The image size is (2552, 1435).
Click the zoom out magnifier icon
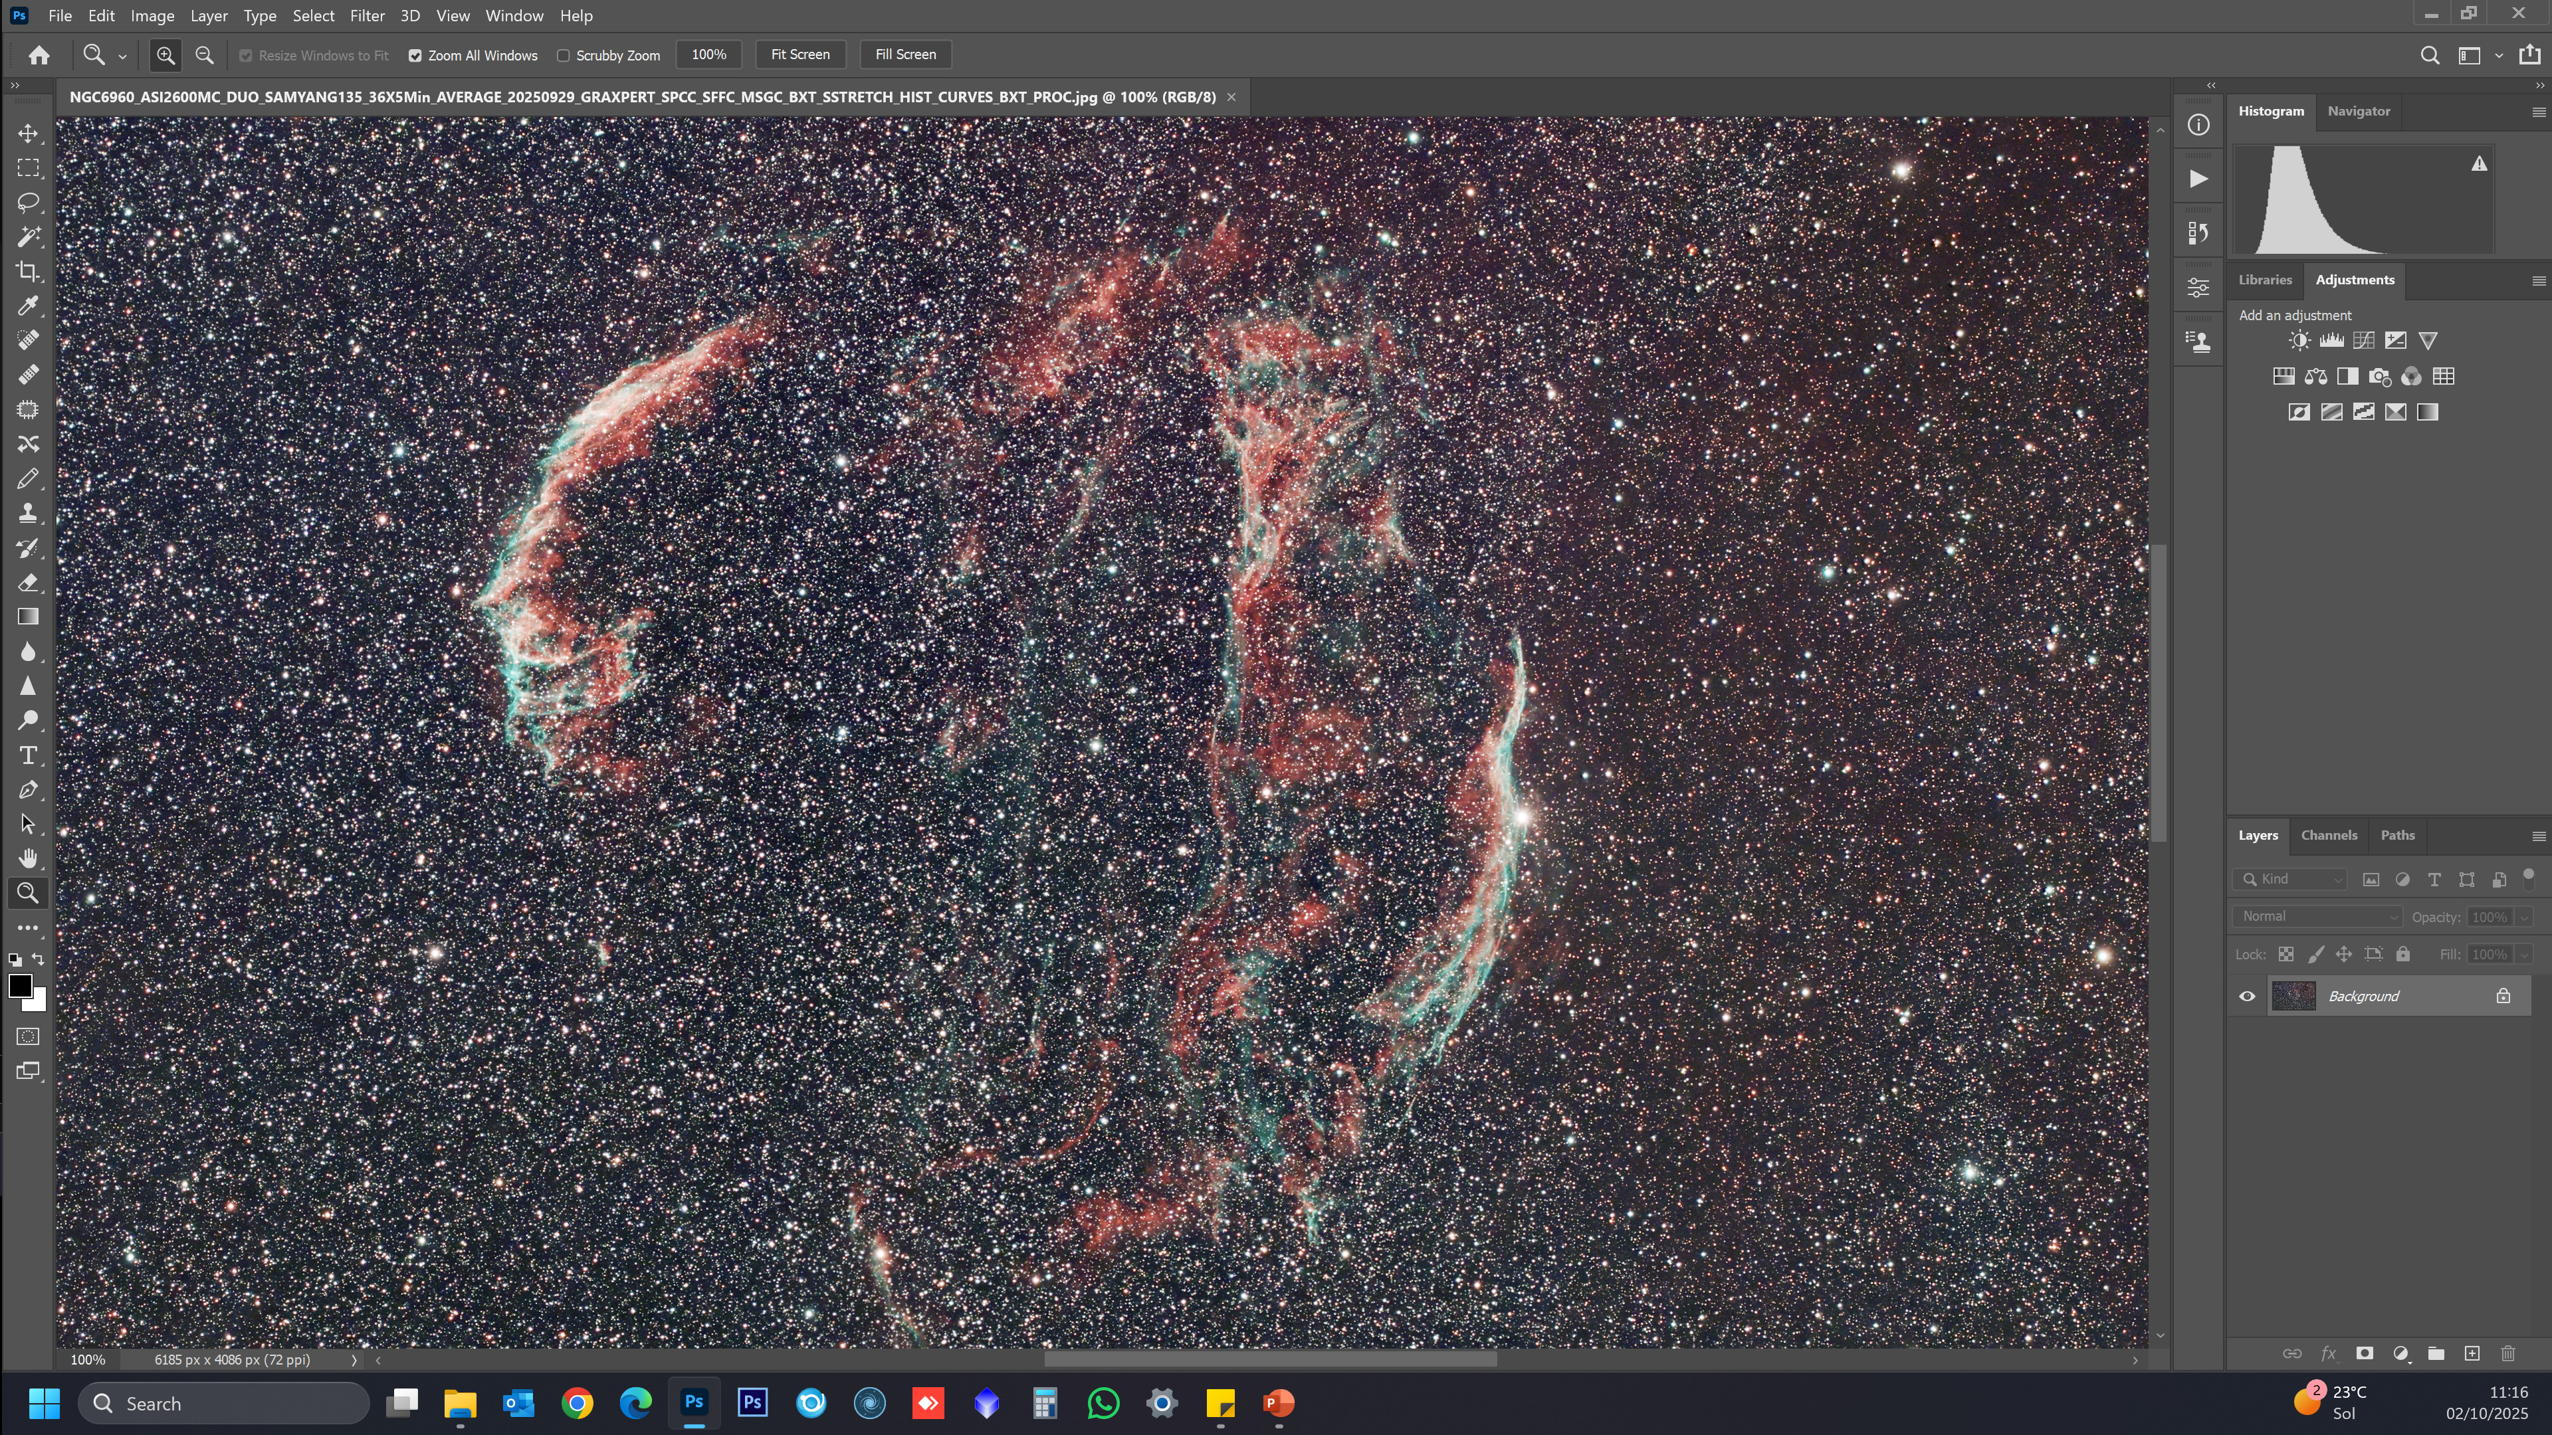click(204, 55)
